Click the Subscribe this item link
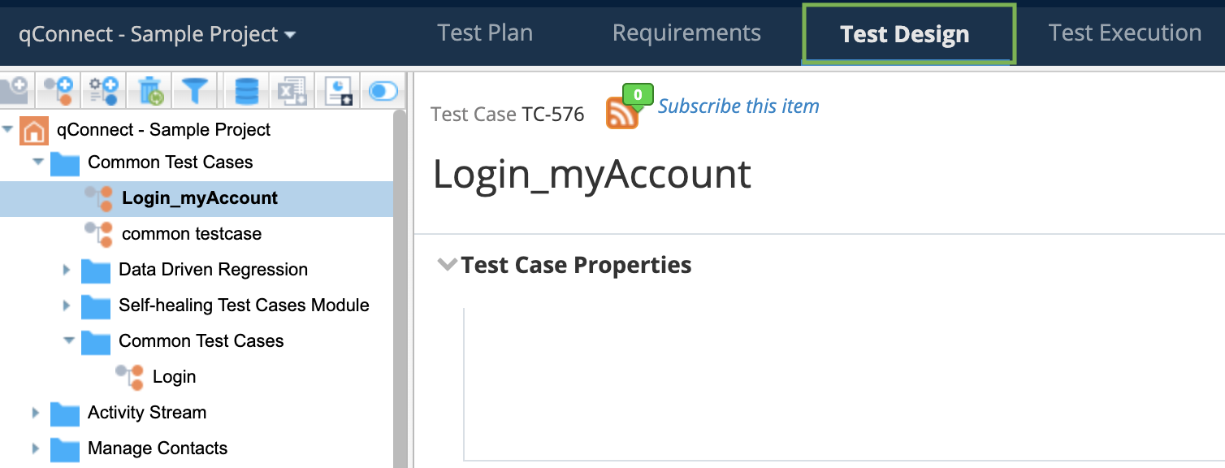 tap(738, 106)
